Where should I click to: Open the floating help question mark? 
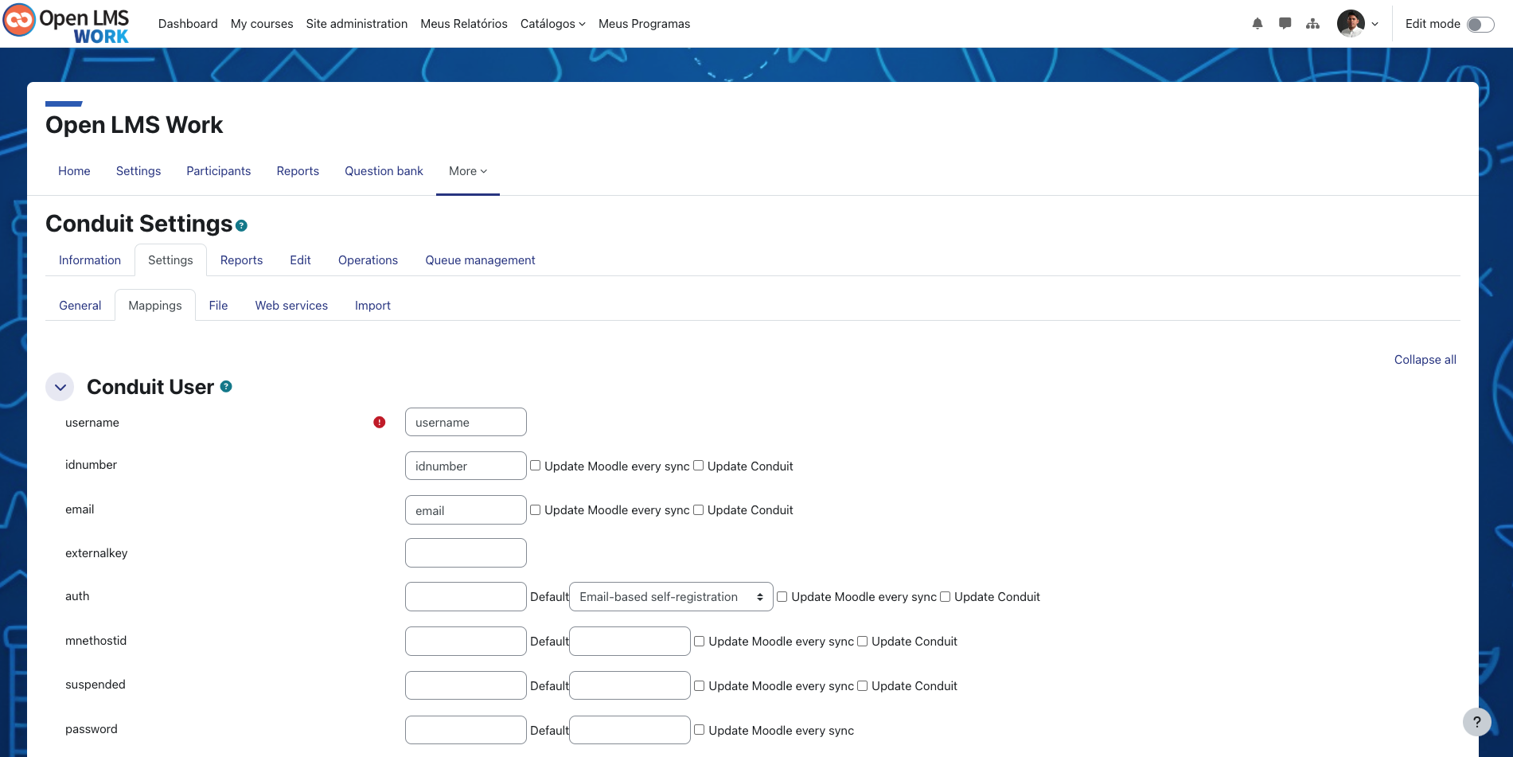coord(1477,722)
